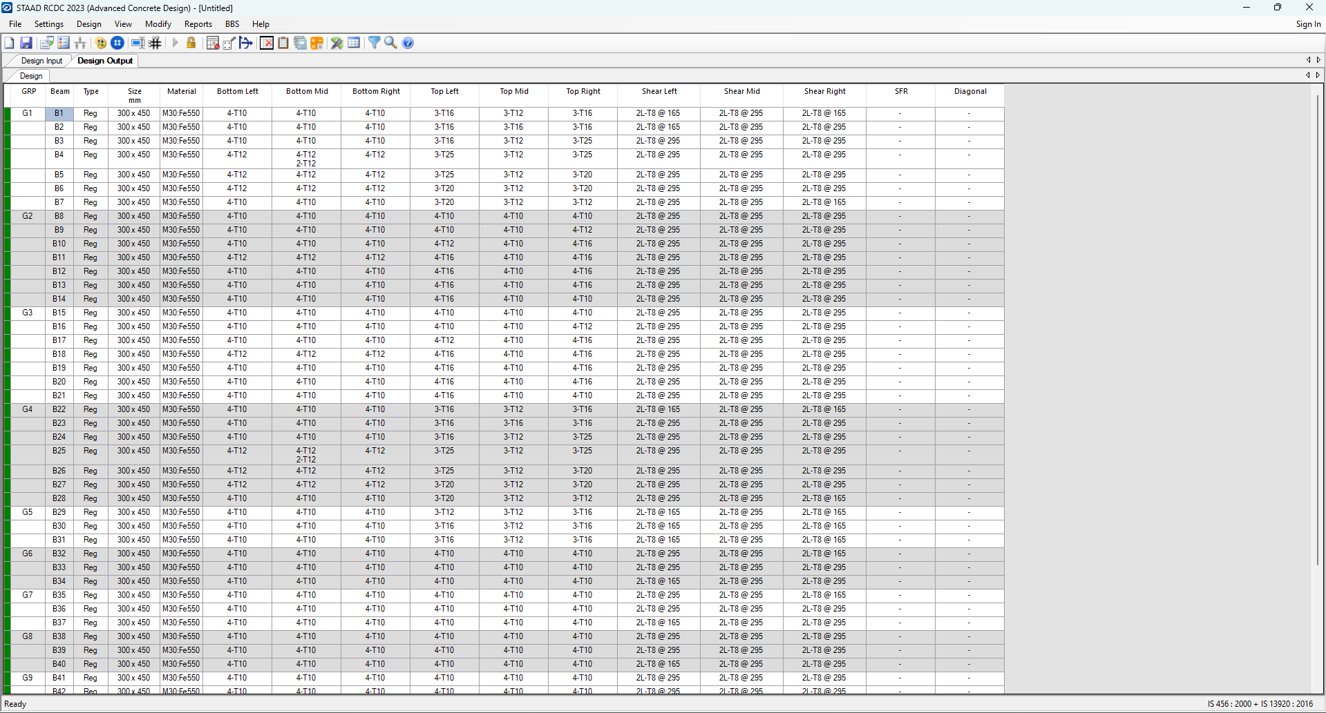Click the Sign In link
1326x713 pixels.
pos(1307,24)
